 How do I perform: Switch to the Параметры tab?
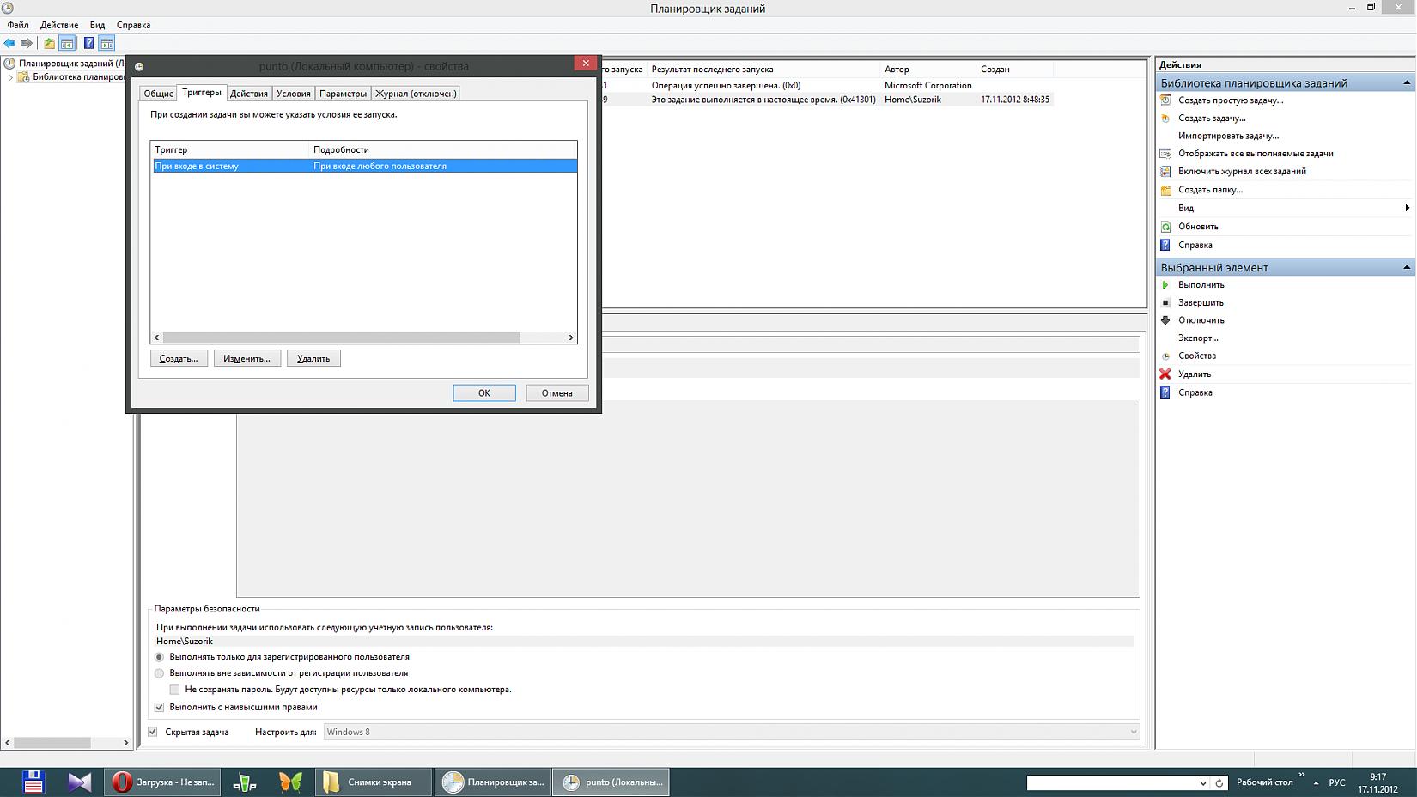click(x=344, y=94)
